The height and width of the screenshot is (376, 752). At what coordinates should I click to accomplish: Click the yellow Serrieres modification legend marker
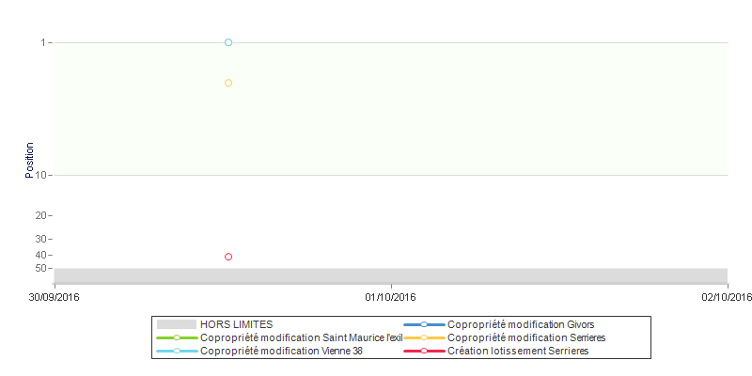424,337
